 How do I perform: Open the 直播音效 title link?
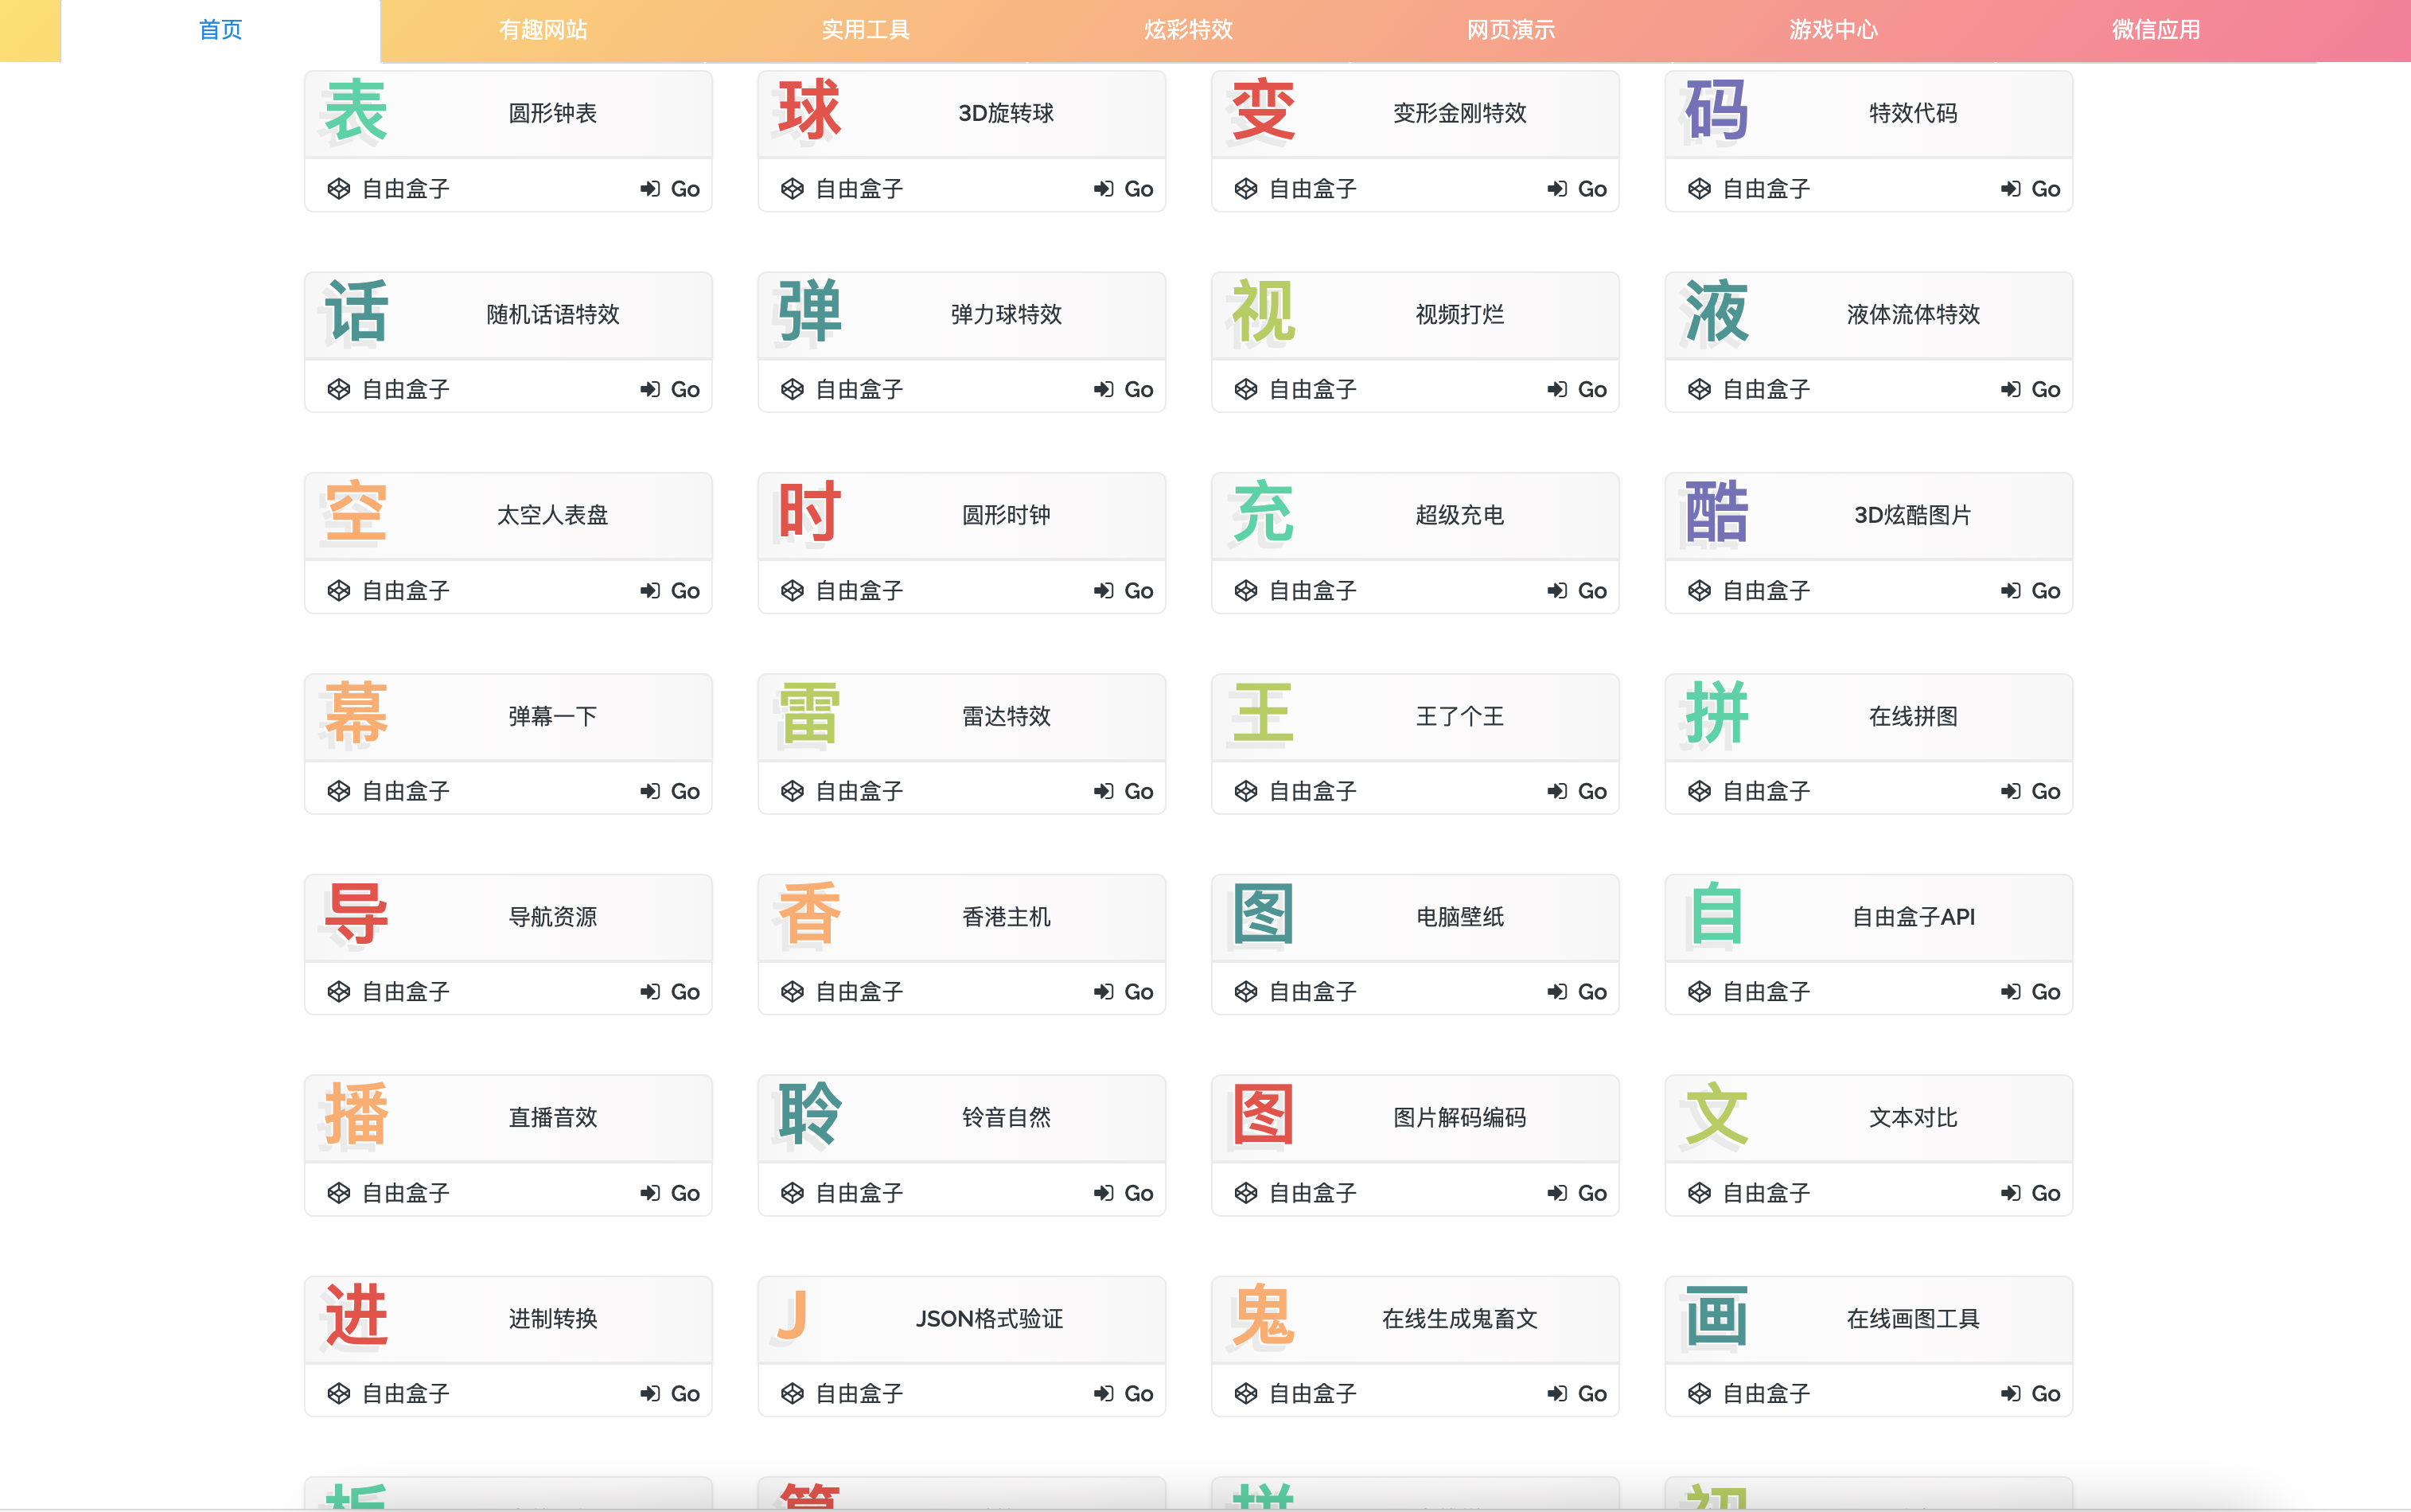click(x=553, y=1118)
